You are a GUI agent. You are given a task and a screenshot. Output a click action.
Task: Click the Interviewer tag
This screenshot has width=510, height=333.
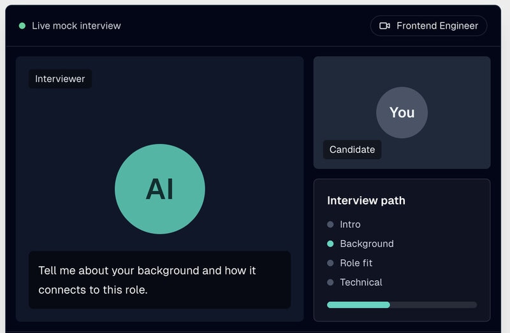coord(60,78)
